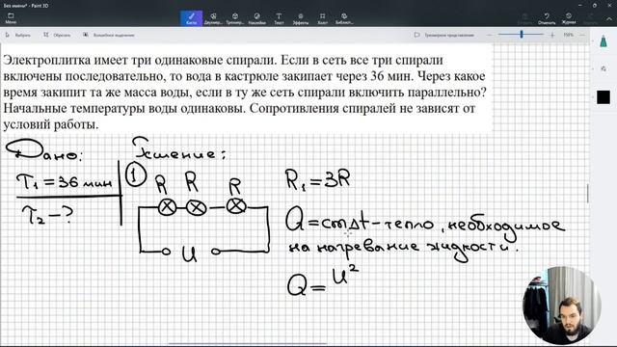Select the green marker brush
This screenshot has height=347, width=617.
[x=604, y=41]
